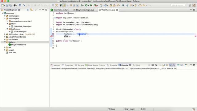197x111 pixels.
Task: Maximize the Console panel
Action: (194, 65)
